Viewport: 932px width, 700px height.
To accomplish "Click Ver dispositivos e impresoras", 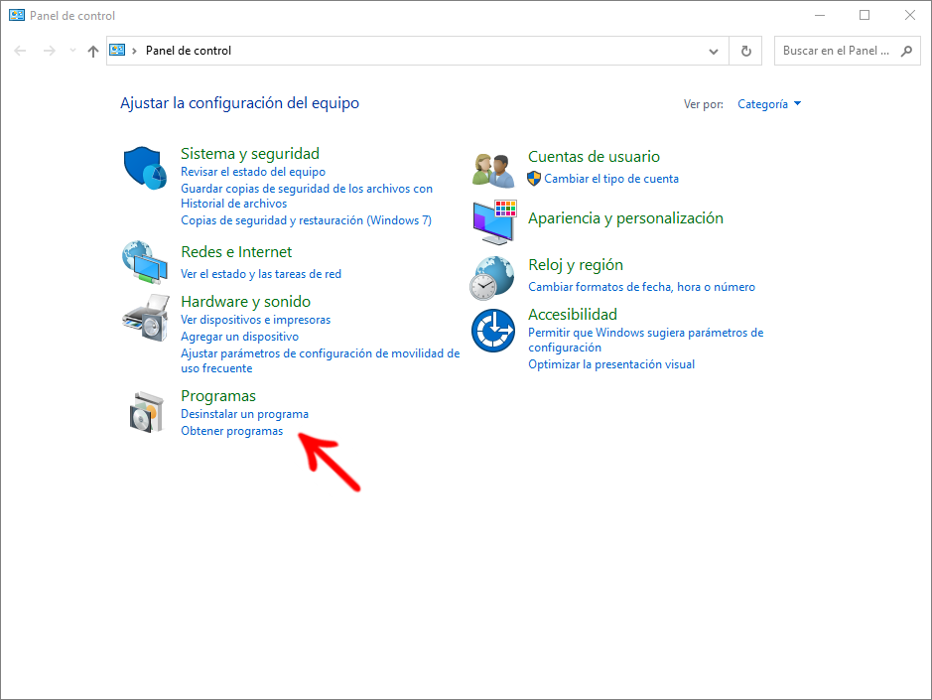I will pos(256,320).
